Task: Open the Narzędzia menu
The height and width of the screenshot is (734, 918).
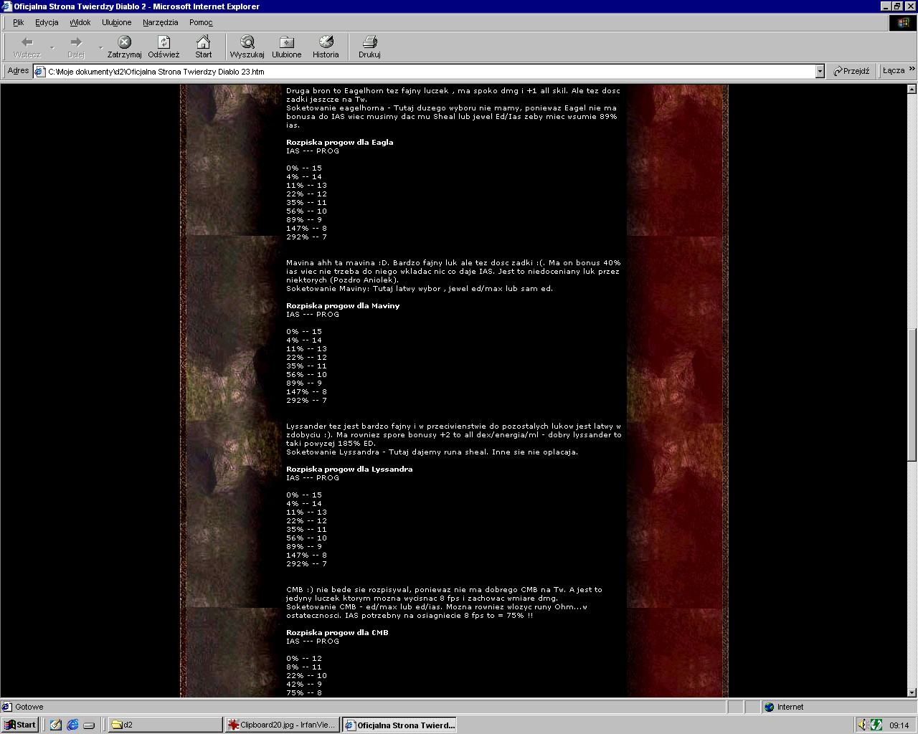Action: [x=160, y=22]
